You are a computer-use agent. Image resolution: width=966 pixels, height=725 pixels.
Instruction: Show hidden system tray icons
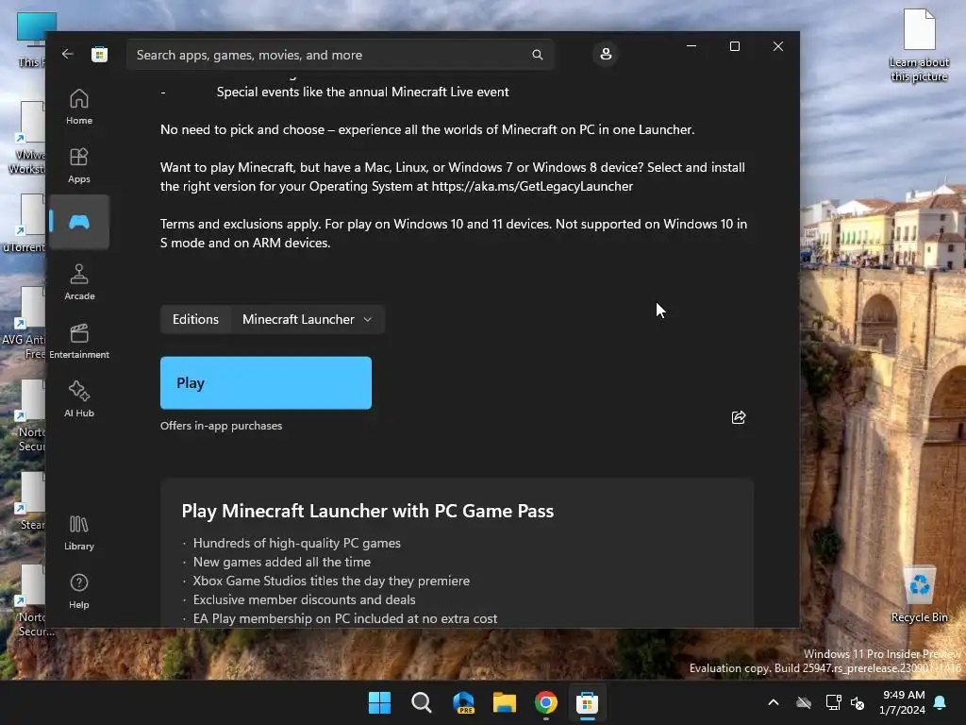pos(774,702)
